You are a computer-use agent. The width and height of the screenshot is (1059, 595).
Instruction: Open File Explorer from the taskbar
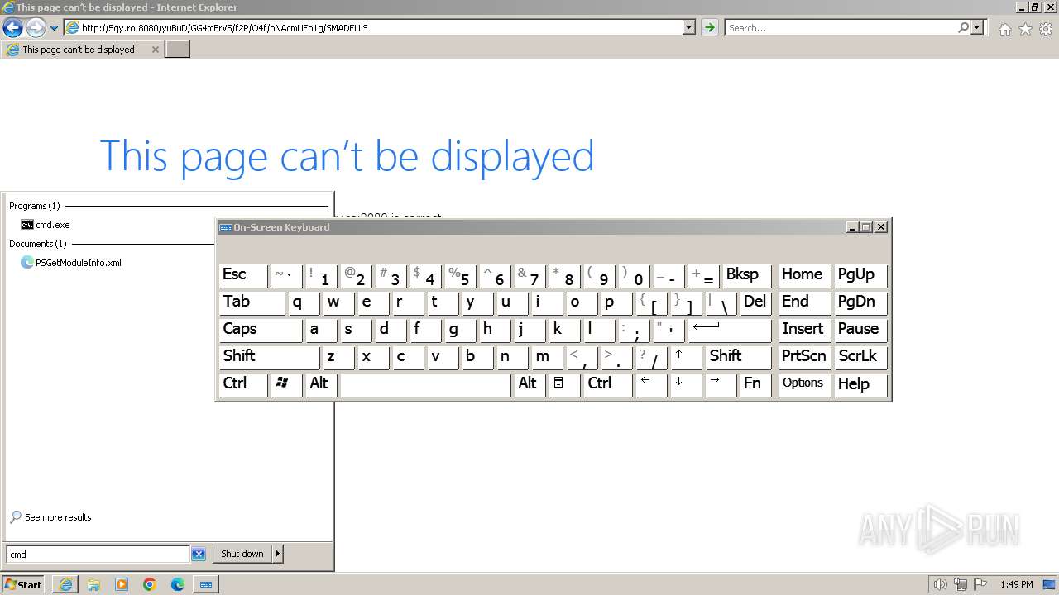click(93, 584)
